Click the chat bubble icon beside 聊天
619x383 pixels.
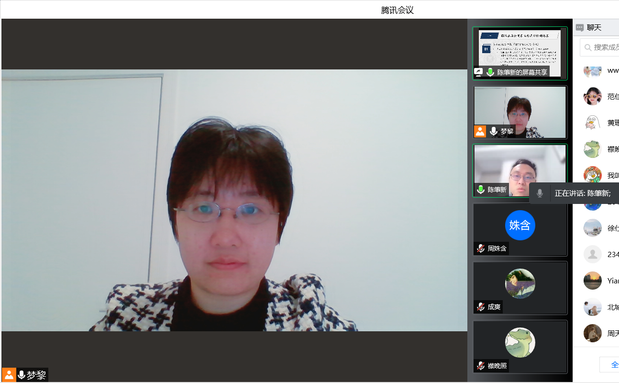[580, 28]
